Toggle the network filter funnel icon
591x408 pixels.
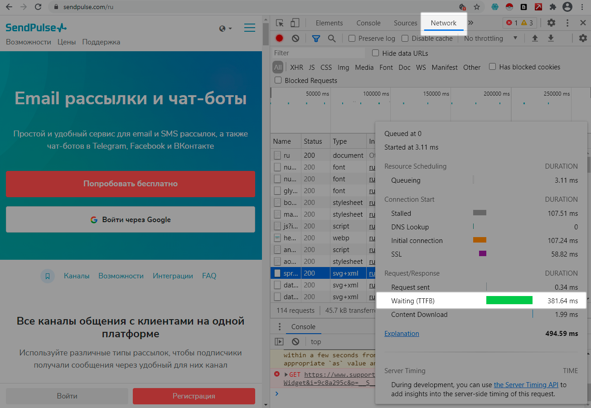tap(316, 39)
